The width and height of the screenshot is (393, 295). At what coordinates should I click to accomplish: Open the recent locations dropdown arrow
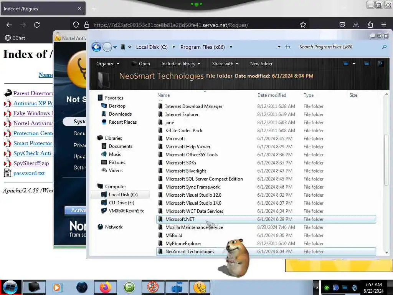(115, 47)
